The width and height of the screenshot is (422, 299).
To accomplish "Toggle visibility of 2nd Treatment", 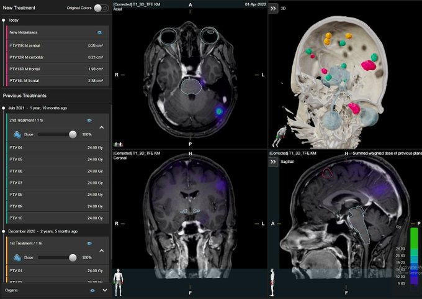I will [89, 120].
